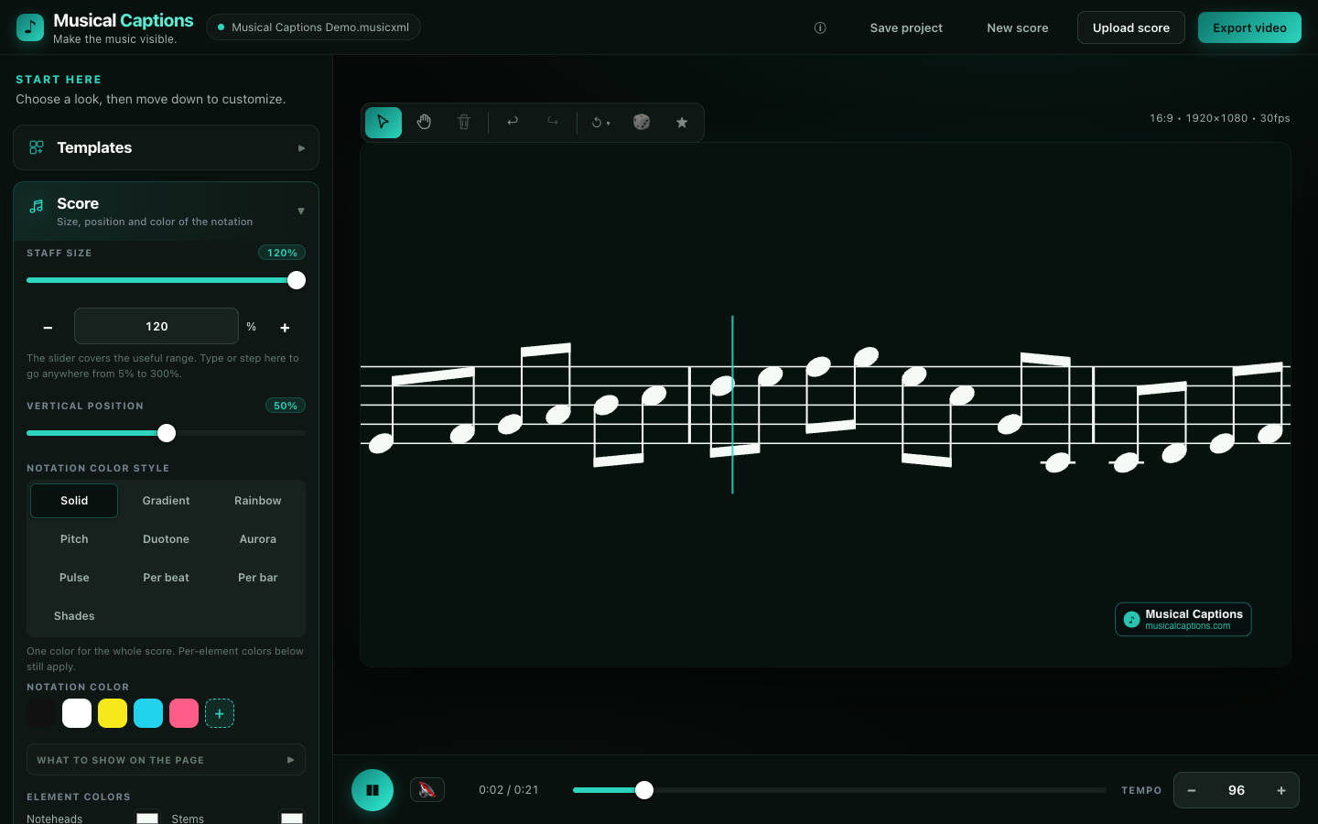
Task: Select Aurora color style
Action: [x=258, y=539]
